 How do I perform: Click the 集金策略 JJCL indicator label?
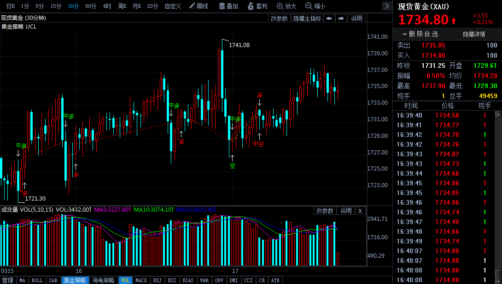tap(19, 27)
